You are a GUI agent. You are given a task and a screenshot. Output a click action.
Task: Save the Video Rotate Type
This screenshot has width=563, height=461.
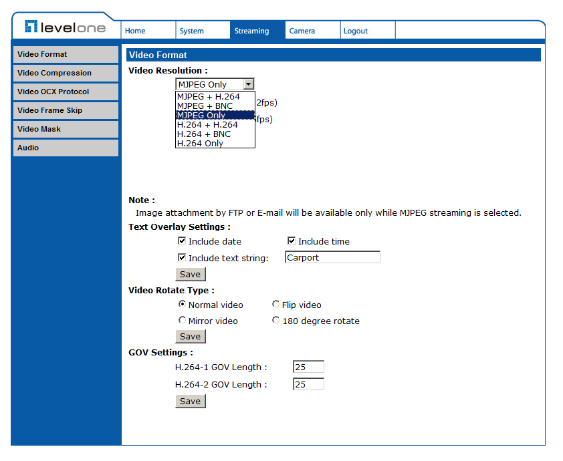tap(191, 336)
